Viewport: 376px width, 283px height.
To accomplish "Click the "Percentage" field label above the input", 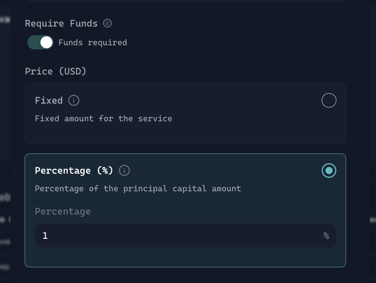I will coord(63,211).
